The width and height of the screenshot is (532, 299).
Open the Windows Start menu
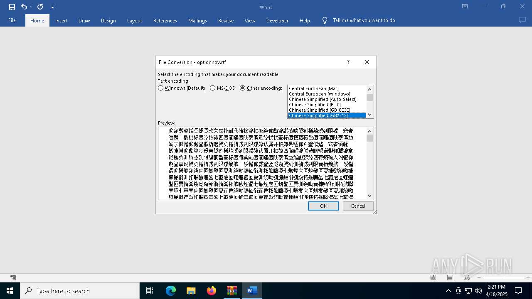tap(10, 291)
